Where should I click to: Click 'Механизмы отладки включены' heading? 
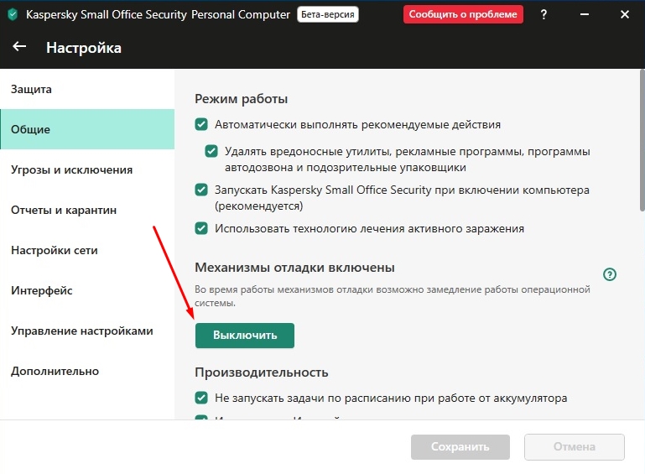[x=294, y=268]
